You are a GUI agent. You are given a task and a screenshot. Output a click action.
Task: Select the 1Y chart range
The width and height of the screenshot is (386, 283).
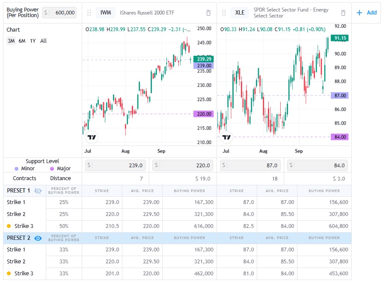tap(33, 41)
